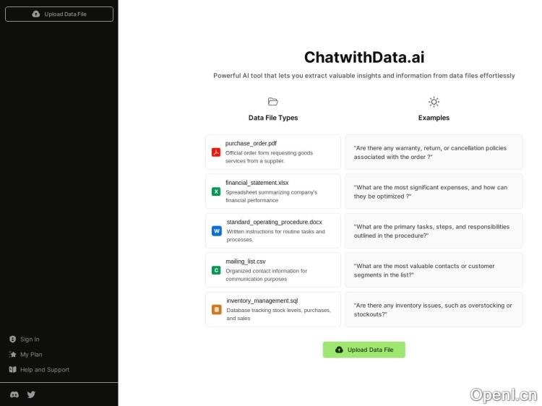Screen dimensions: 542x406
Task: Click the orange SQL database icon
Action: [x=216, y=309]
